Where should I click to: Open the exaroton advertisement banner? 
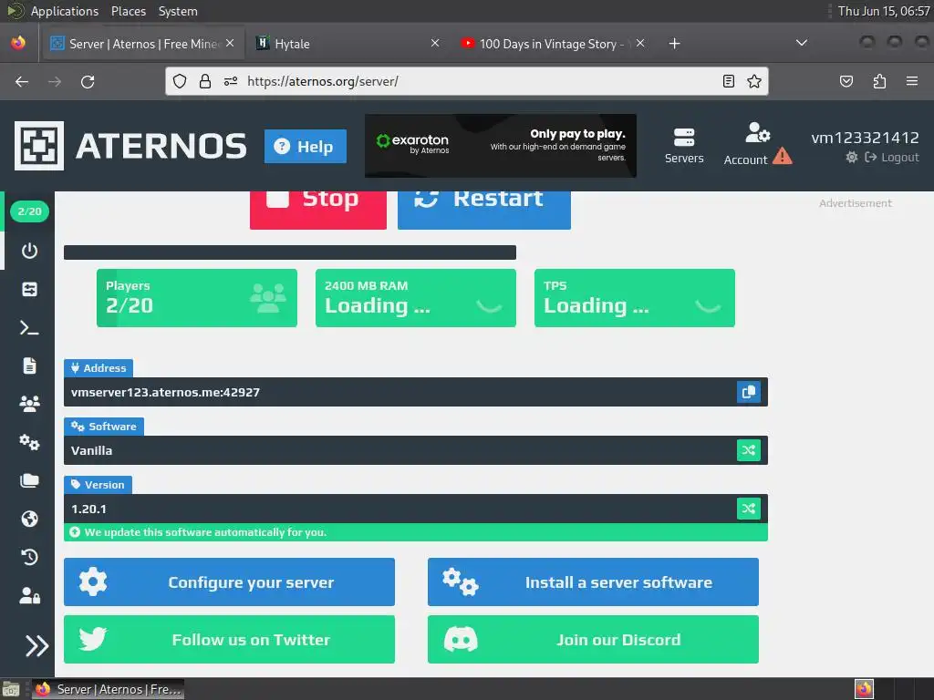[501, 146]
